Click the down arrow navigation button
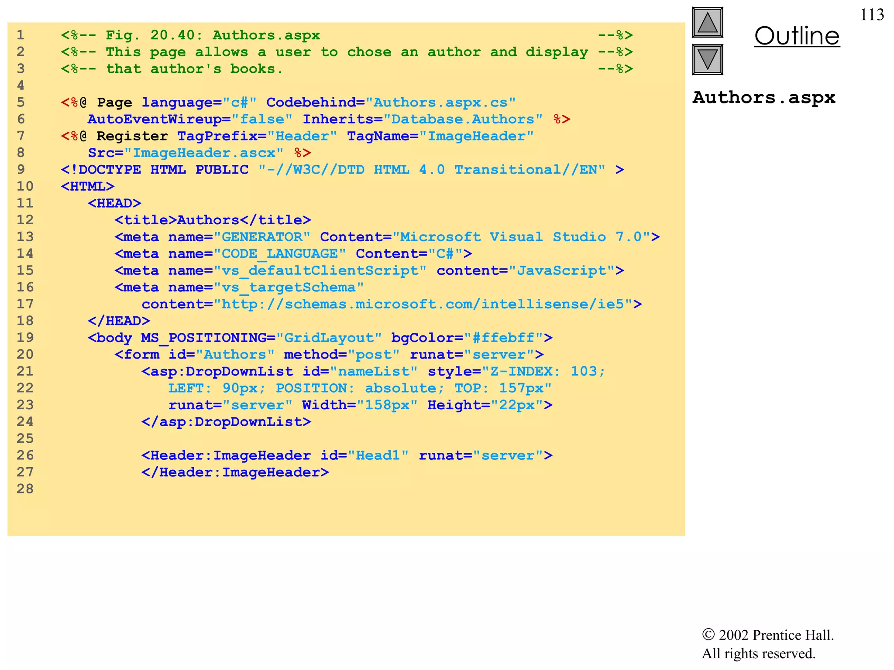Screen dimensions: 894x670 tap(708, 60)
